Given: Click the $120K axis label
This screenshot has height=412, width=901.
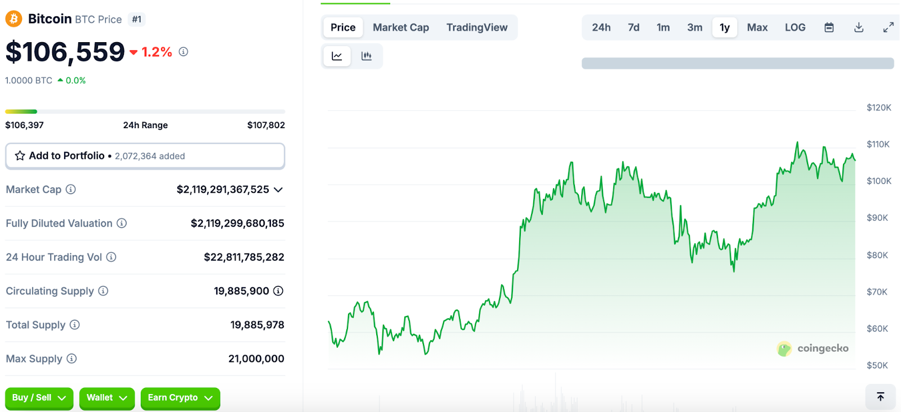Looking at the screenshot, I should [879, 107].
